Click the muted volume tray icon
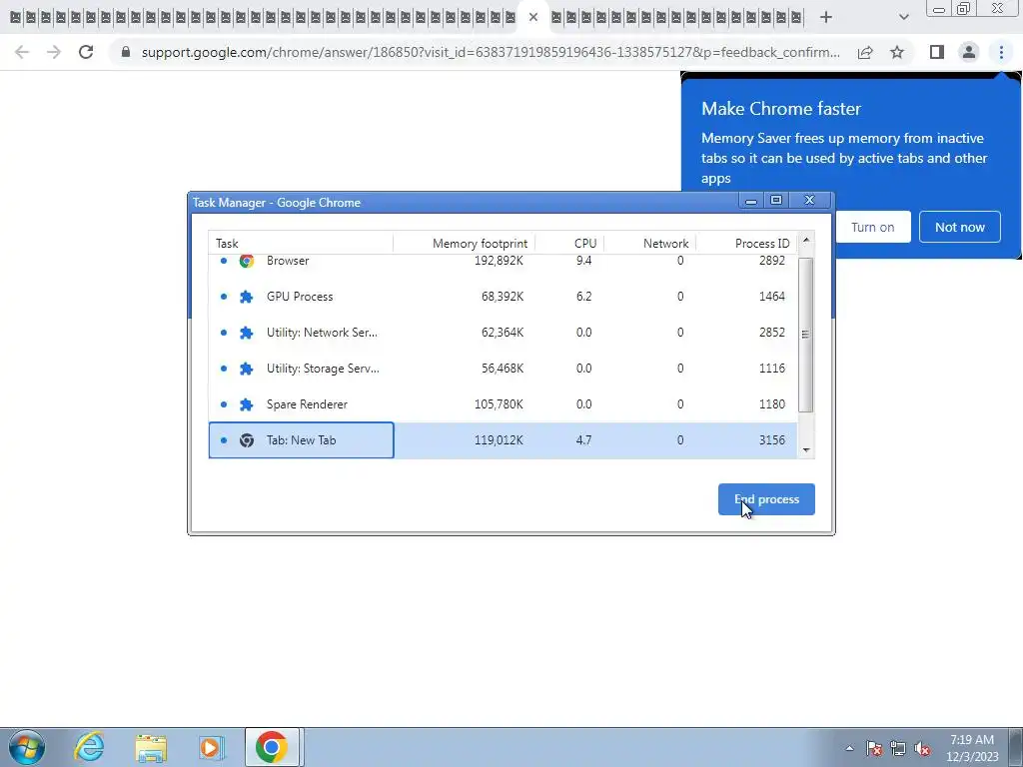 click(x=922, y=748)
